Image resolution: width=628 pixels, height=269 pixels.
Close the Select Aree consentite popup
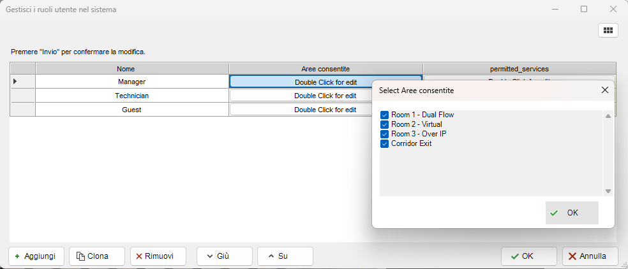(604, 91)
